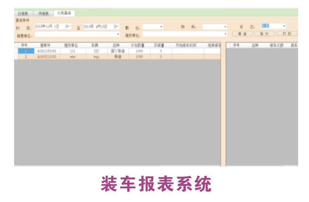Viewport: 309px width, 202px height.
Task: Click the 查询 button
Action: 242,34
